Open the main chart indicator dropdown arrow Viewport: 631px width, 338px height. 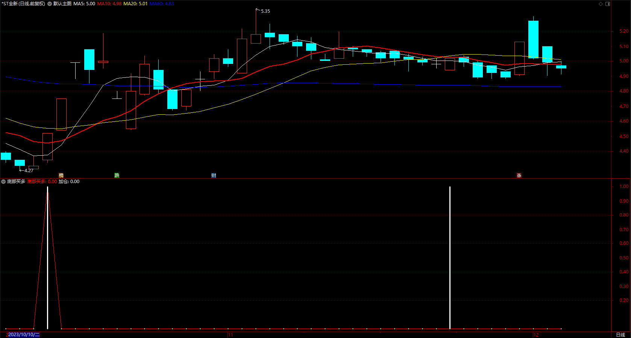(50, 4)
